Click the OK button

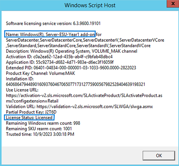(x=159, y=155)
